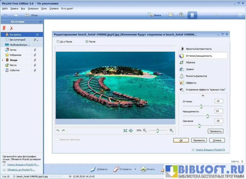Click the OK button

[x=181, y=140]
